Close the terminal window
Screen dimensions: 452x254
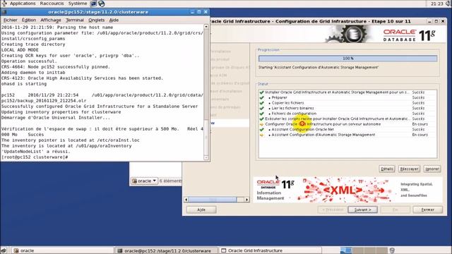tap(206, 12)
